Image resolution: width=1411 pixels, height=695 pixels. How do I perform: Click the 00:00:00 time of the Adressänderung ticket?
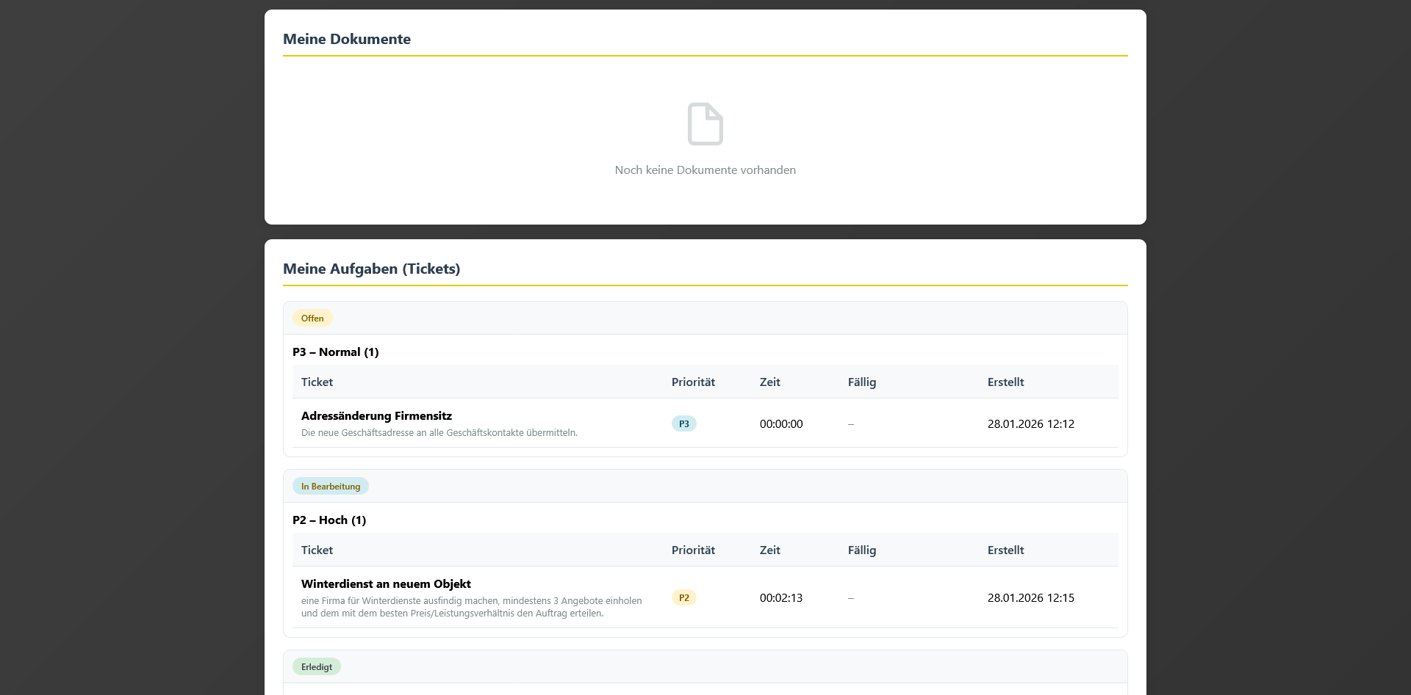click(x=780, y=424)
